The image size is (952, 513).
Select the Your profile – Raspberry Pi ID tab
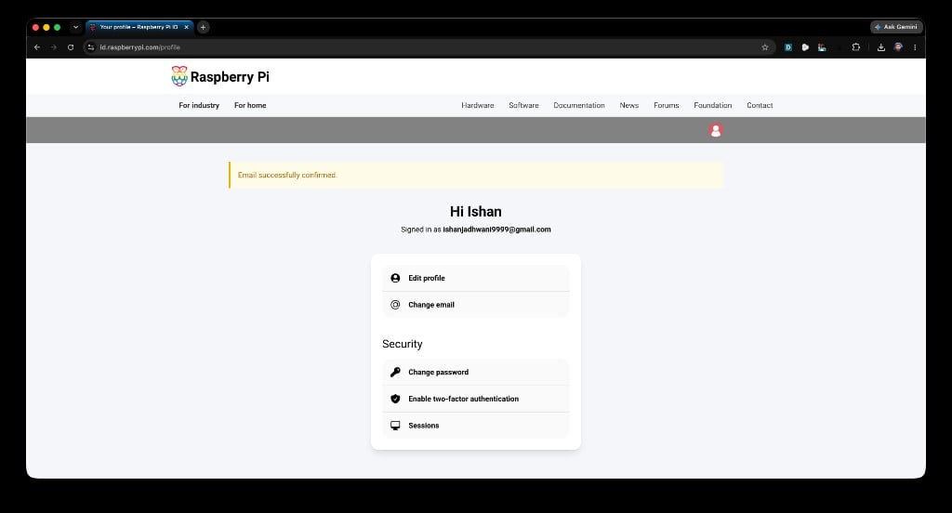[139, 27]
